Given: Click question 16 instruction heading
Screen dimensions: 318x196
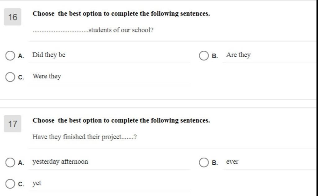Looking at the screenshot, I should (x=121, y=14).
